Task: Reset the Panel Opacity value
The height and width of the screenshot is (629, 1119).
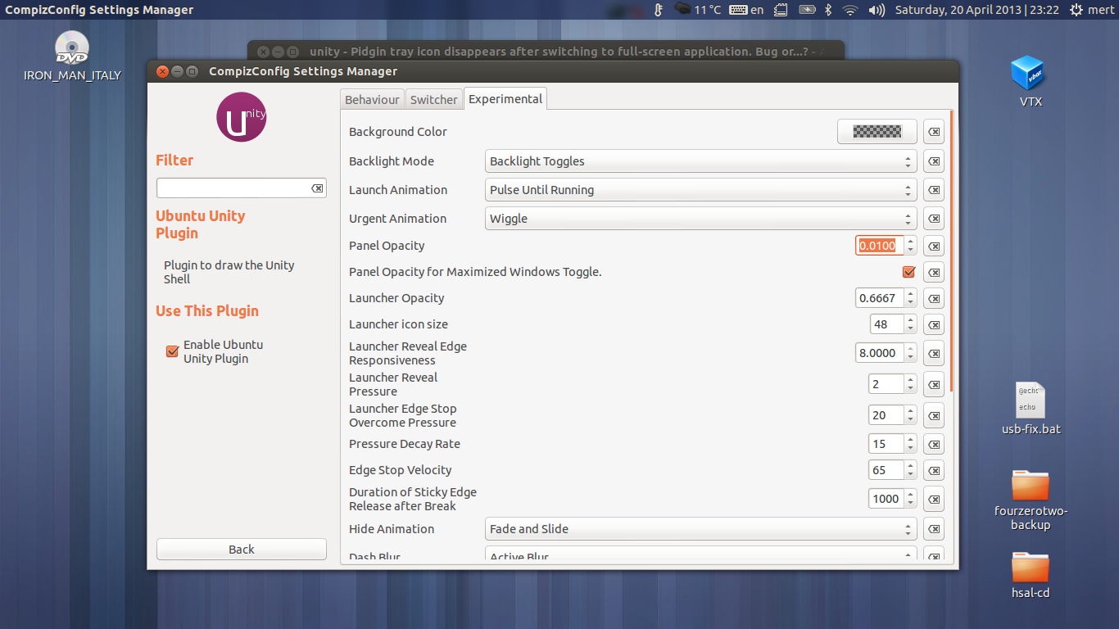Action: coord(934,245)
